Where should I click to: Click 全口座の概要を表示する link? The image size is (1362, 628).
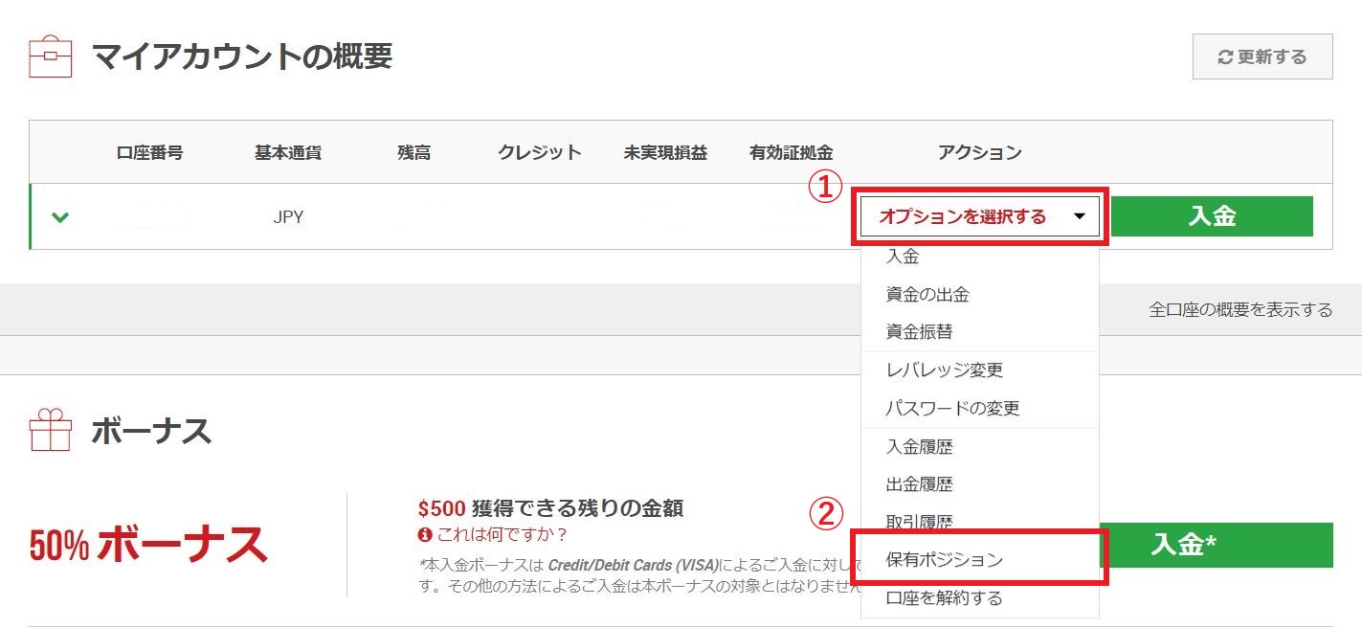1239,310
